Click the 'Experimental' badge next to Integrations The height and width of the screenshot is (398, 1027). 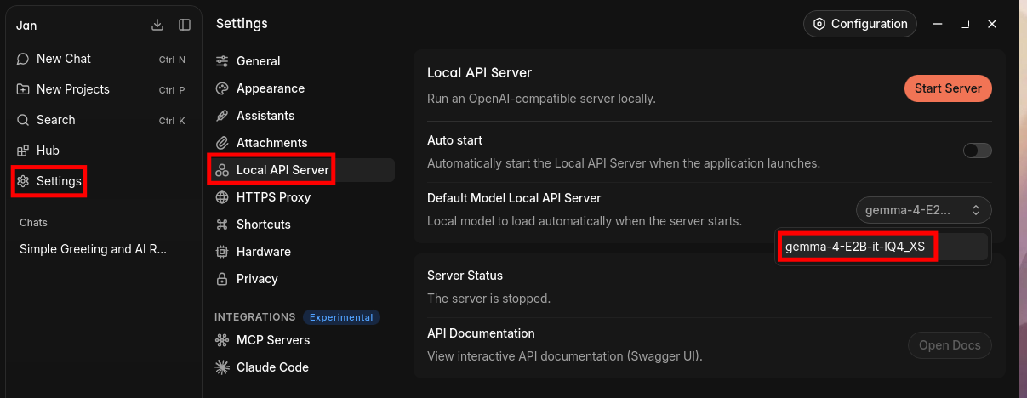pos(341,317)
